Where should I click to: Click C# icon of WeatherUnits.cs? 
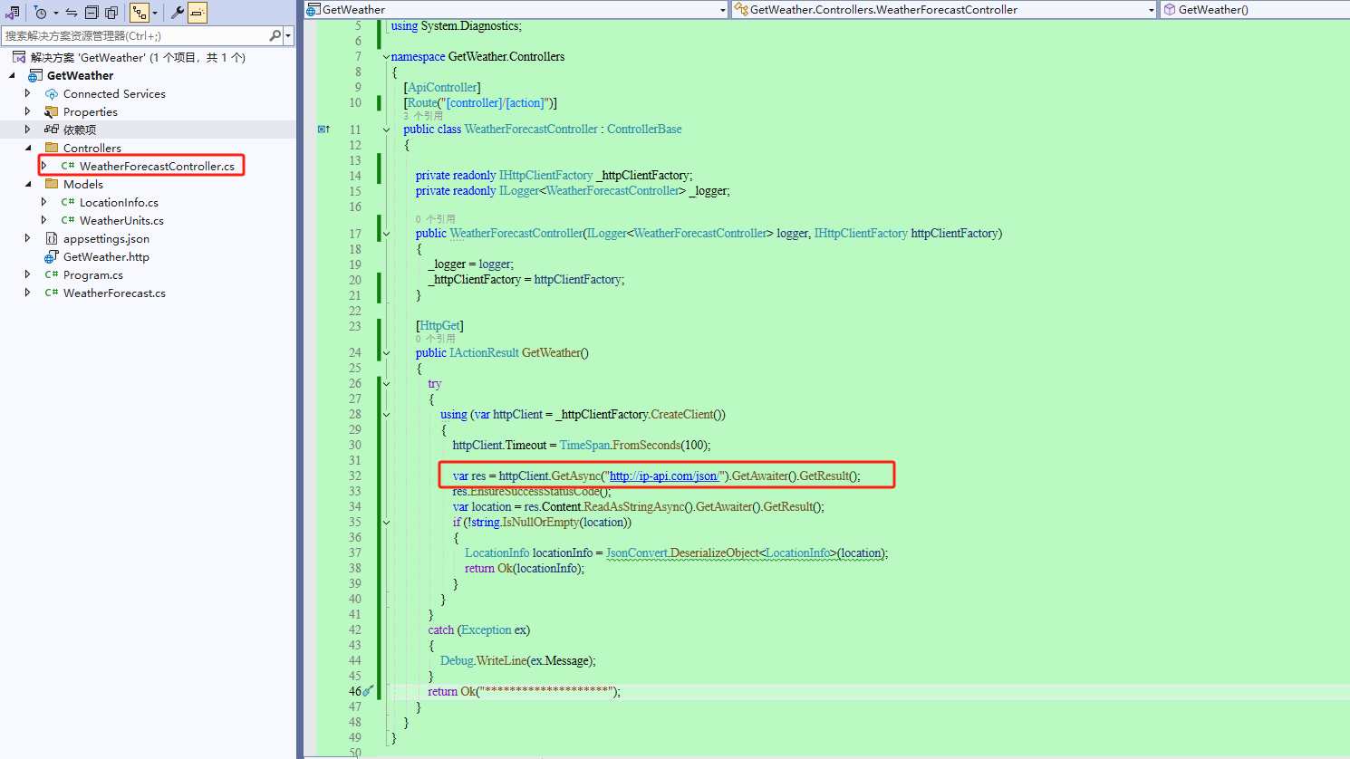tap(68, 220)
